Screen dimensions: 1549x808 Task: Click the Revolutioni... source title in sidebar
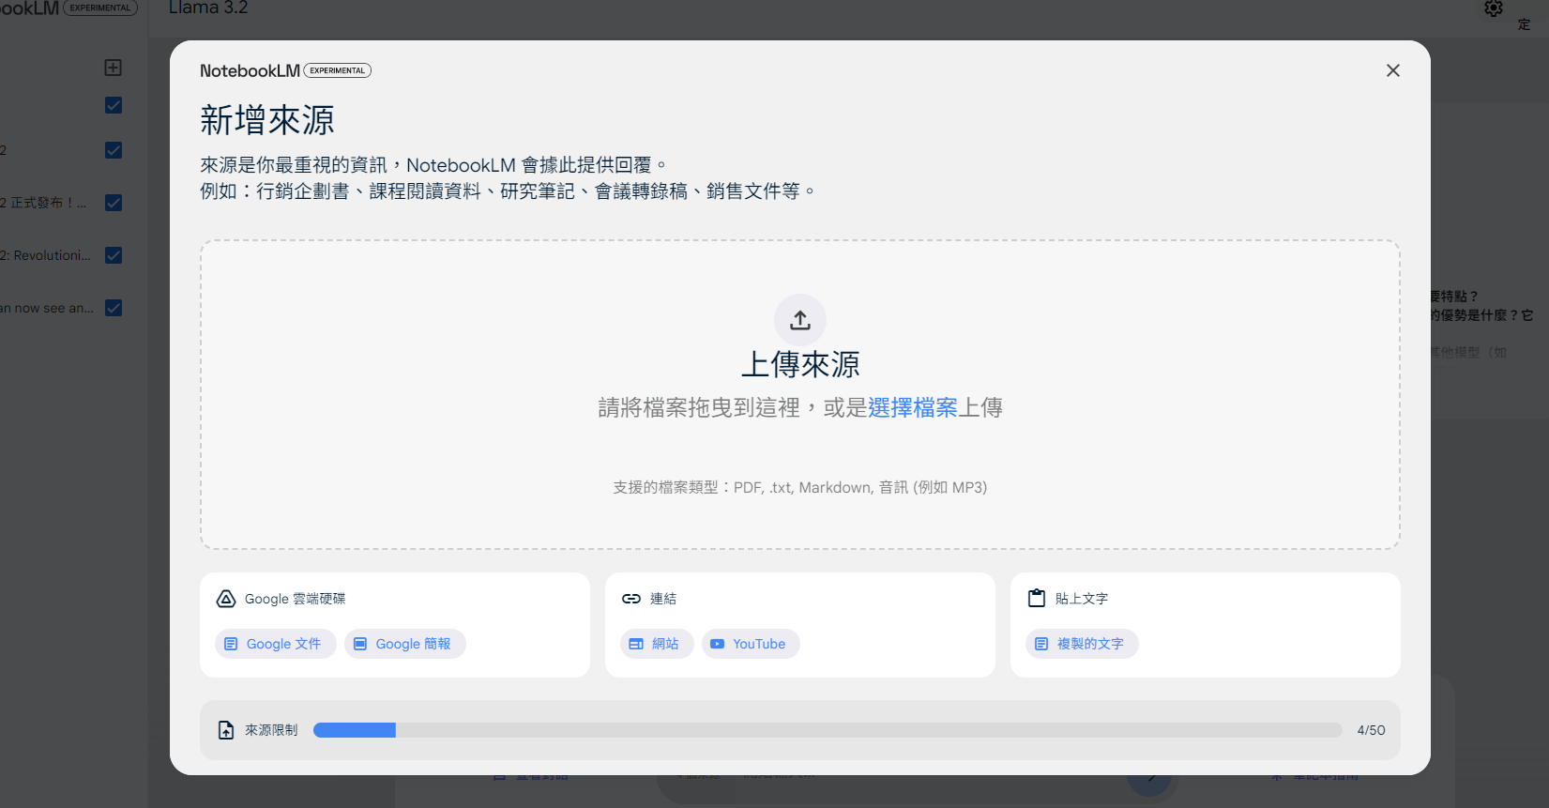click(46, 255)
